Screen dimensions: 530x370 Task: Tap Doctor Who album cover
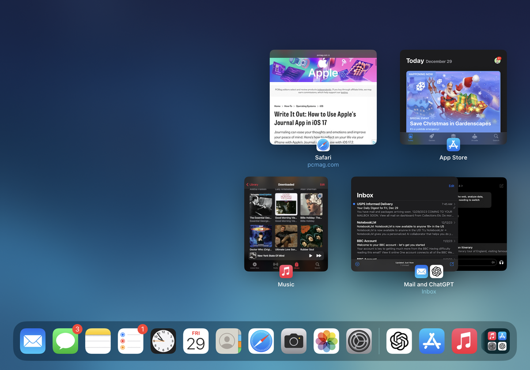tap(261, 236)
